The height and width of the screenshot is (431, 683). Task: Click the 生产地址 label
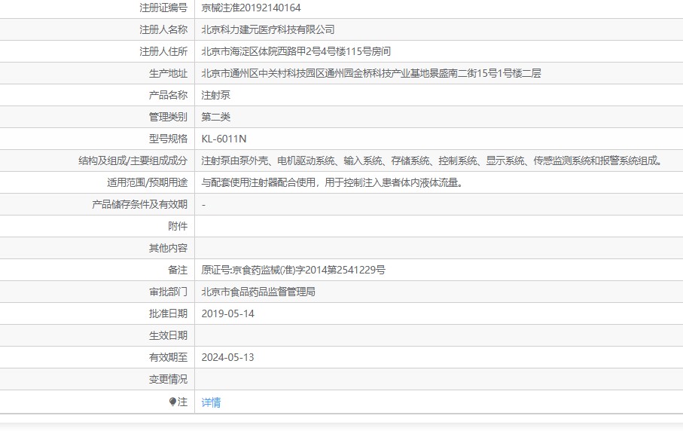click(x=168, y=73)
